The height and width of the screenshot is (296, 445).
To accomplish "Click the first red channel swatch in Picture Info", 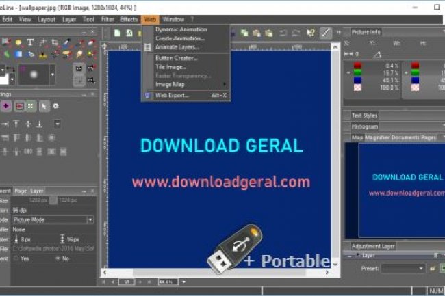I will [x=357, y=66].
